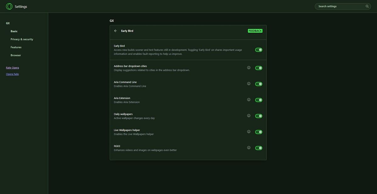Open the Privacy & security section
The height and width of the screenshot is (194, 377).
(x=21, y=39)
